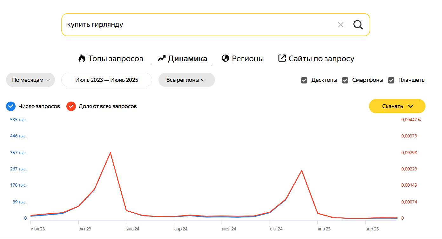Open the Сайты по запросу link
This screenshot has width=442, height=239.
pos(321,59)
